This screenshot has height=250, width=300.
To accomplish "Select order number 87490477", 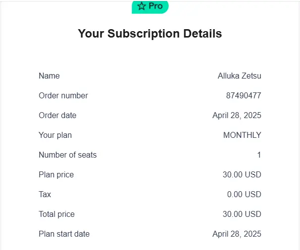I will 244,95.
